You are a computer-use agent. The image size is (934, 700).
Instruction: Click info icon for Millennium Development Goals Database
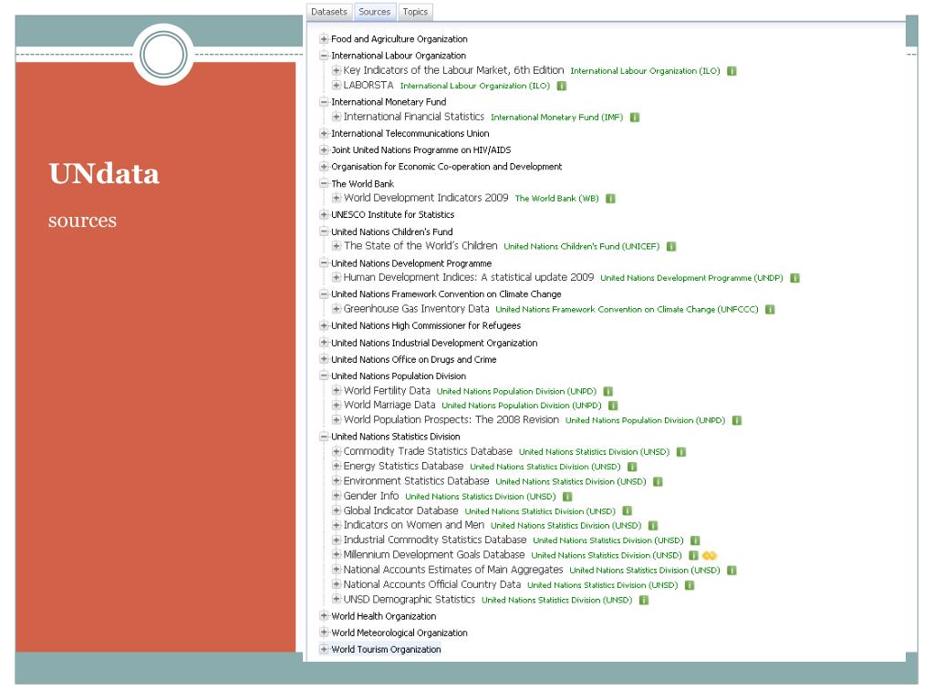pos(693,555)
